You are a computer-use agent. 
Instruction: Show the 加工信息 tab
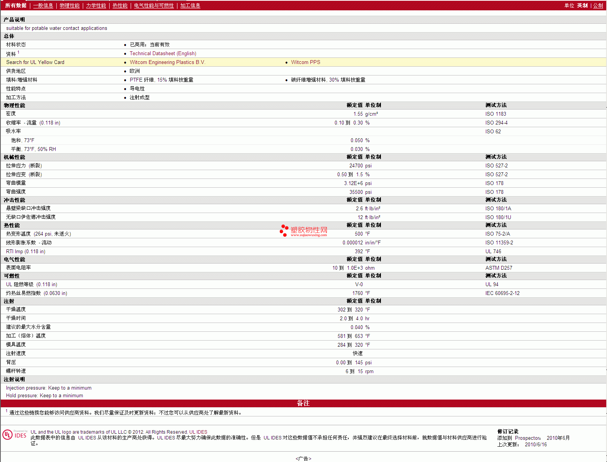[x=190, y=5]
